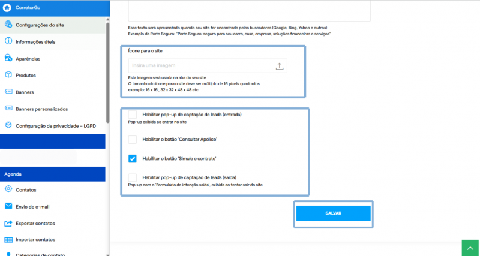480x256 pixels.
Task: Click the upload icon in image field
Action: click(x=280, y=66)
